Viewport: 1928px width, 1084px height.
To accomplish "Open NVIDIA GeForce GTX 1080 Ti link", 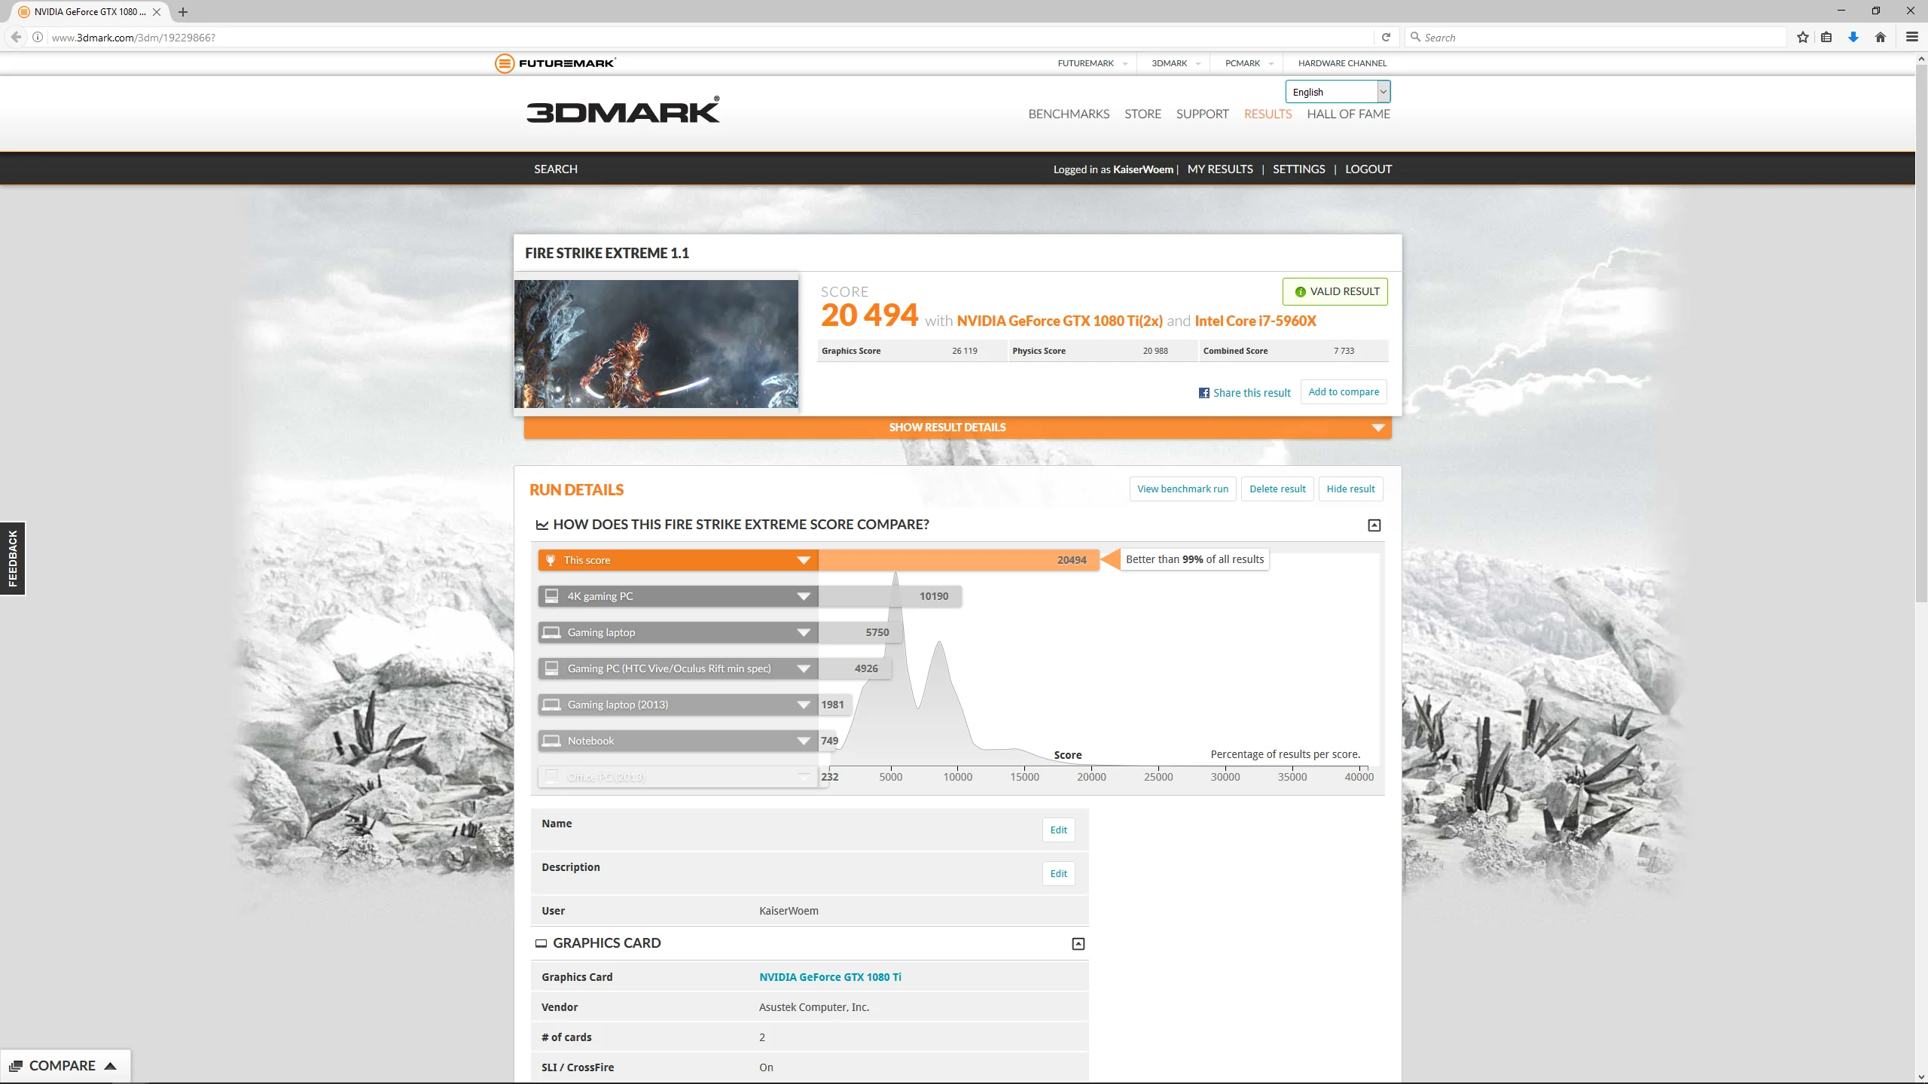I will pos(830,977).
